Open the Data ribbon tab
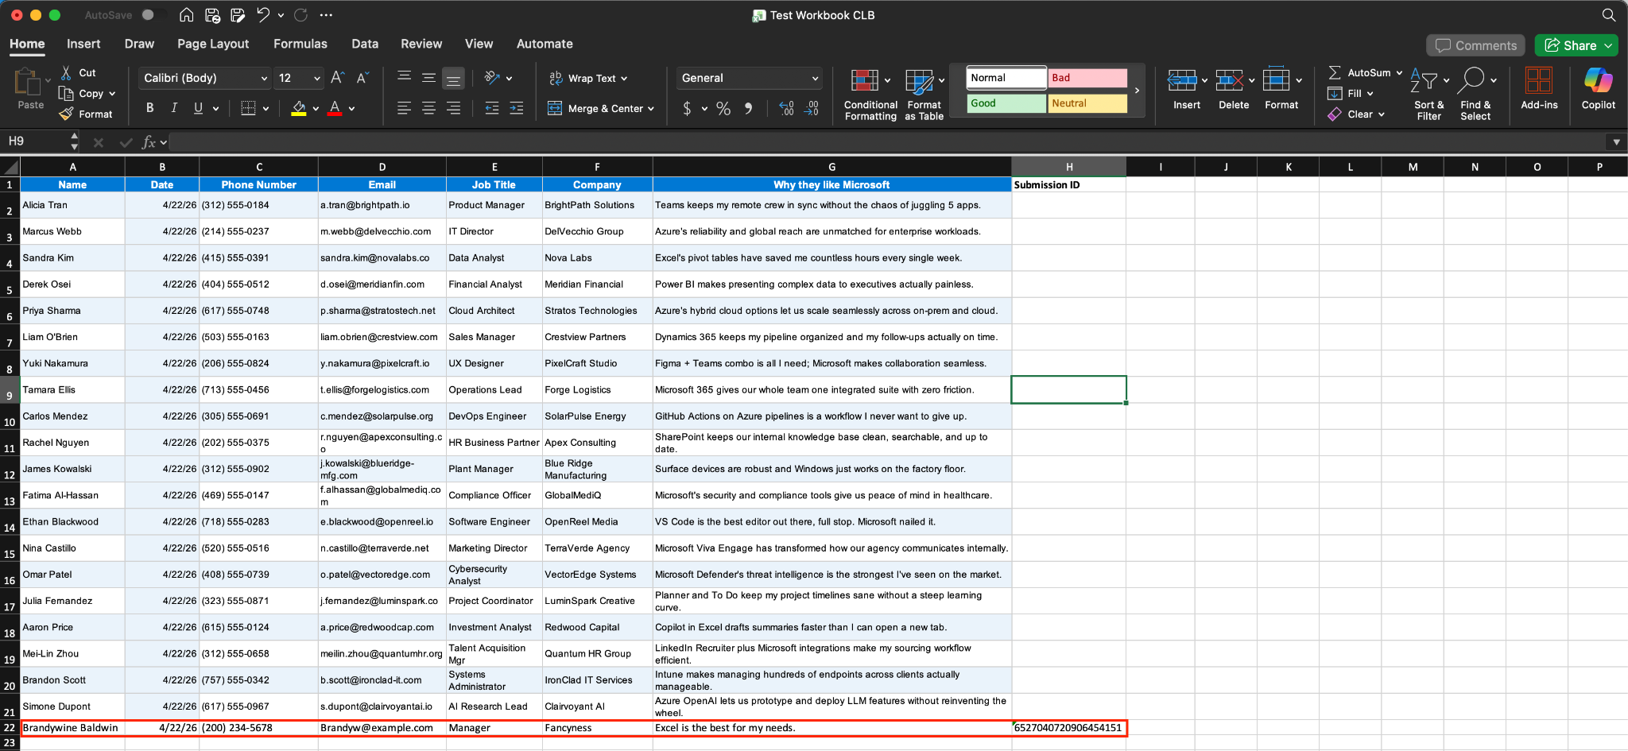The image size is (1628, 751). [x=364, y=44]
